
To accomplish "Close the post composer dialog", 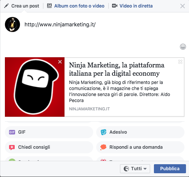I will (x=183, y=6).
